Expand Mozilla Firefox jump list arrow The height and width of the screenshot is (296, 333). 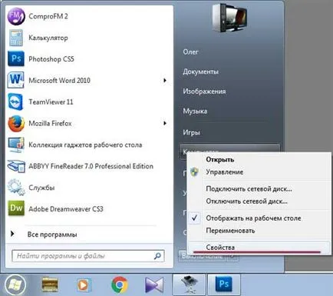[x=165, y=123]
